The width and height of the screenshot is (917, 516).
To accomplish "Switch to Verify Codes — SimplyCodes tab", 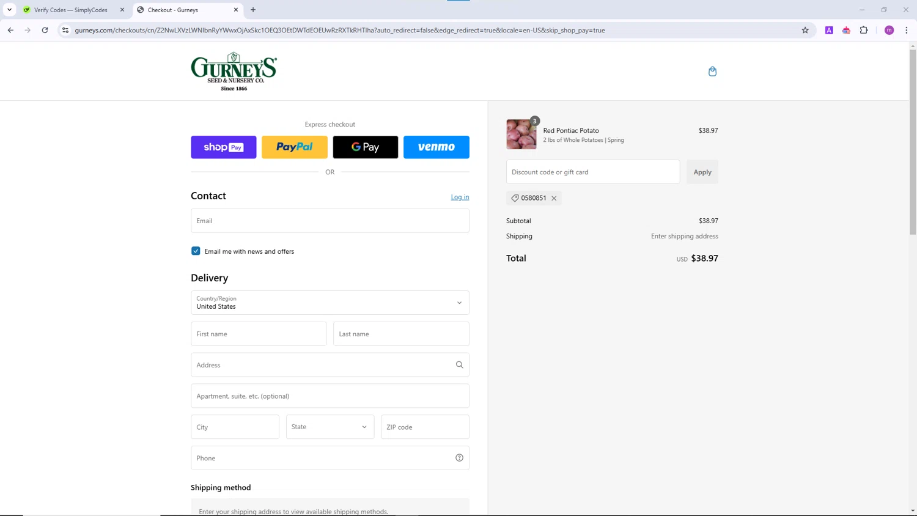I will tap(71, 10).
